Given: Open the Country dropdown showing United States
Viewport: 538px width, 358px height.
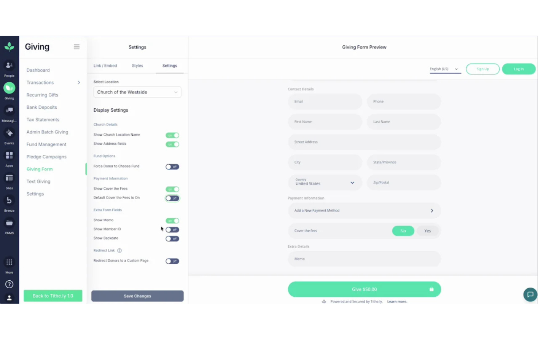Looking at the screenshot, I should 325,182.
